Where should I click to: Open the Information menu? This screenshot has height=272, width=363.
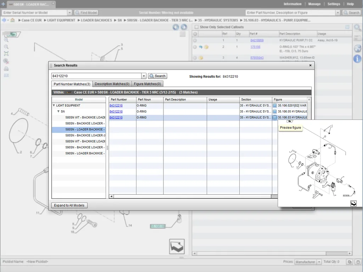pyautogui.click(x=292, y=4)
